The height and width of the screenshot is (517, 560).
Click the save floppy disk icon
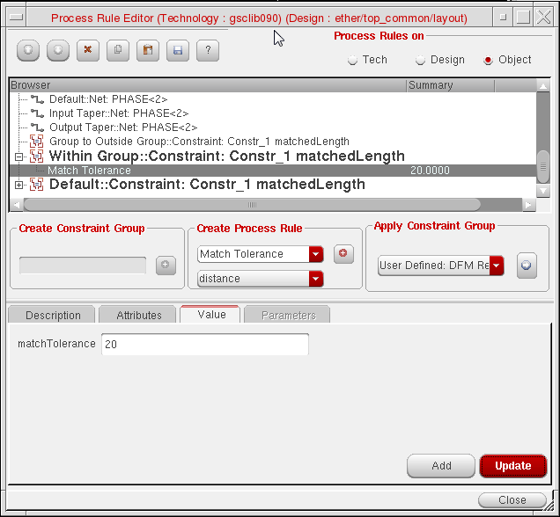click(177, 51)
